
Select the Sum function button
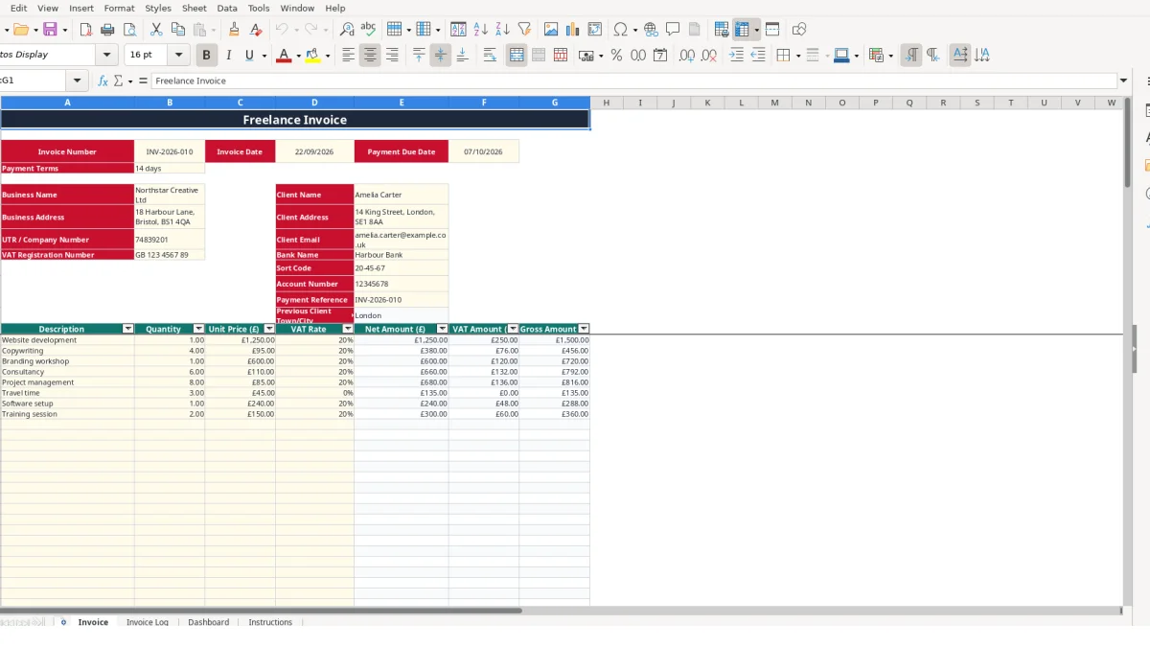(118, 81)
